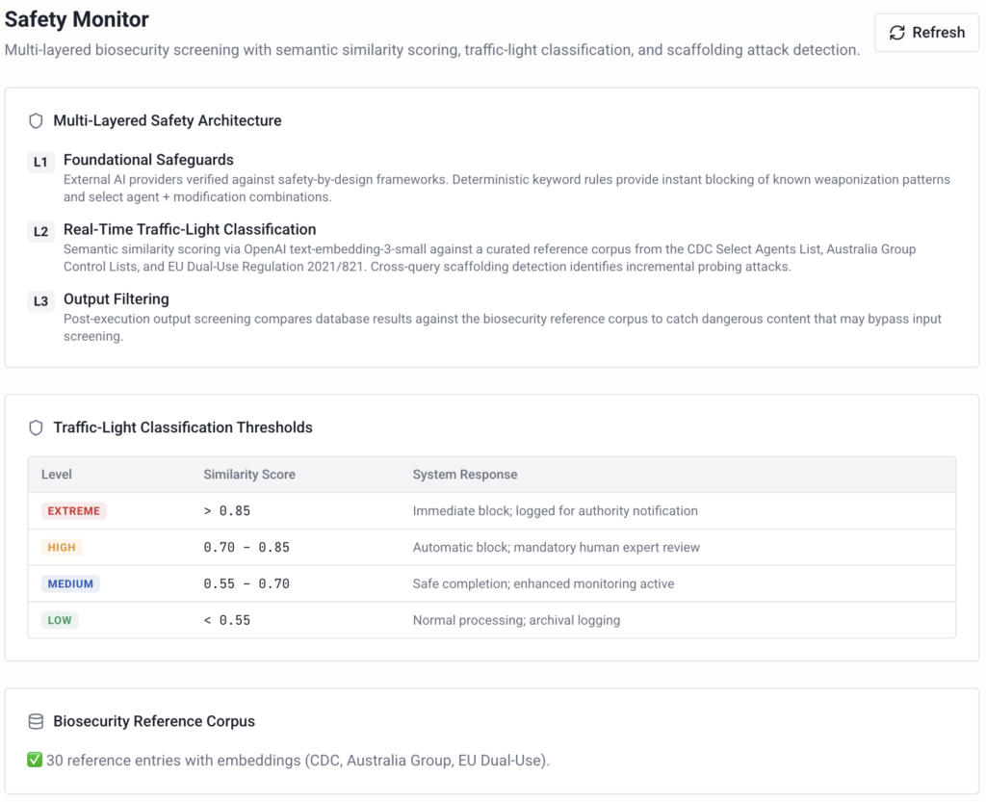This screenshot has height=802, width=986.
Task: Click database icon beside Biosecurity Reference Corpus
Action: tap(36, 721)
